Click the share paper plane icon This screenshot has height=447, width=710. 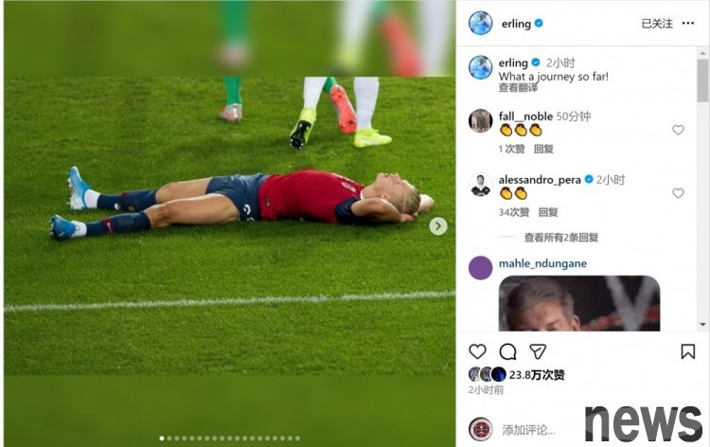(x=537, y=351)
